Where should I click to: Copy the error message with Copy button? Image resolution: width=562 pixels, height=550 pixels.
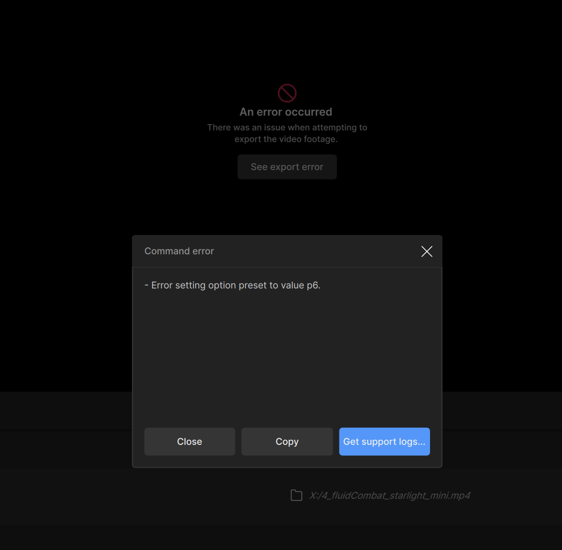[287, 441]
